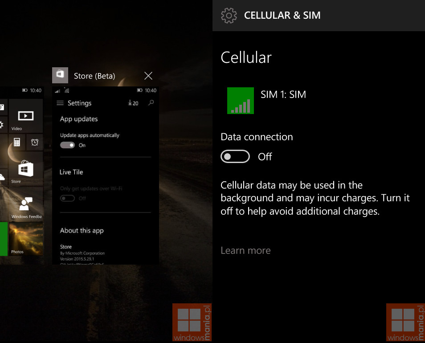This screenshot has height=343, width=425.
Task: Click the Store (Beta) app icon
Action: pyautogui.click(x=60, y=75)
